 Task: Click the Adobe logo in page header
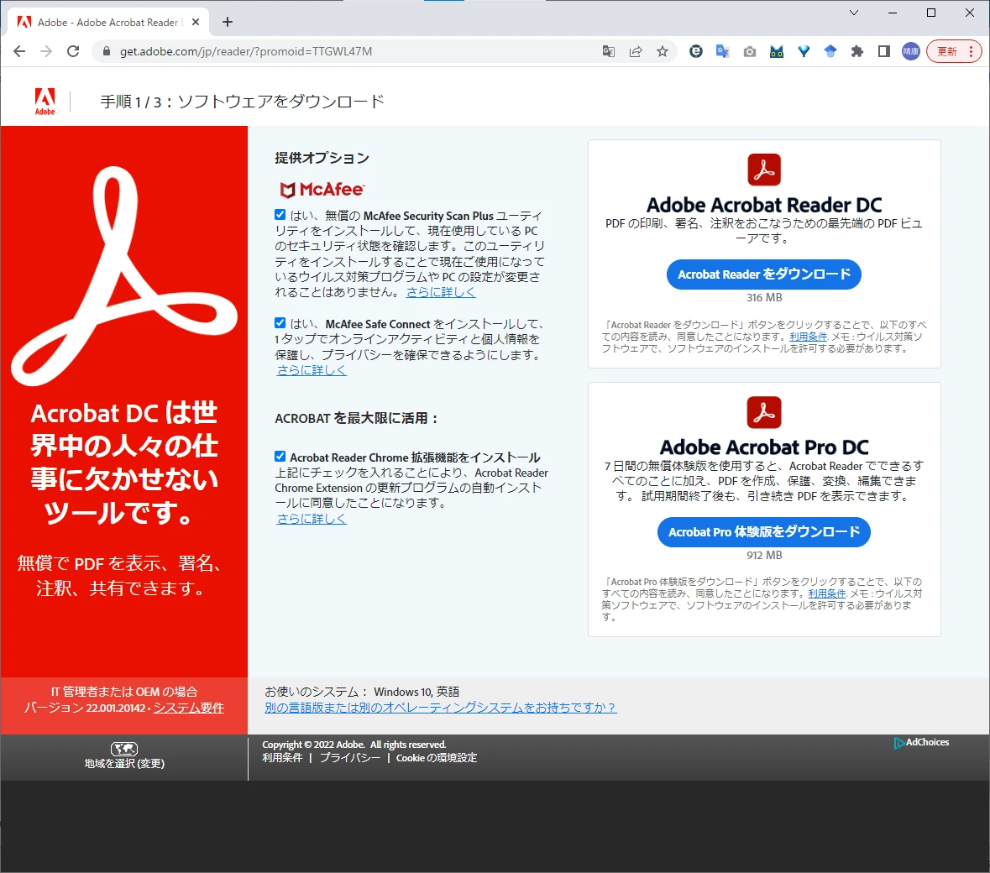45,101
